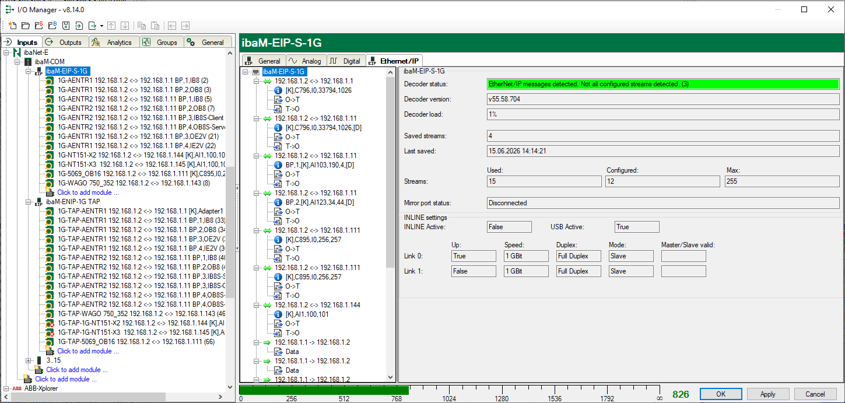
Task: Click add module link under 3..15
Action: coord(76,370)
